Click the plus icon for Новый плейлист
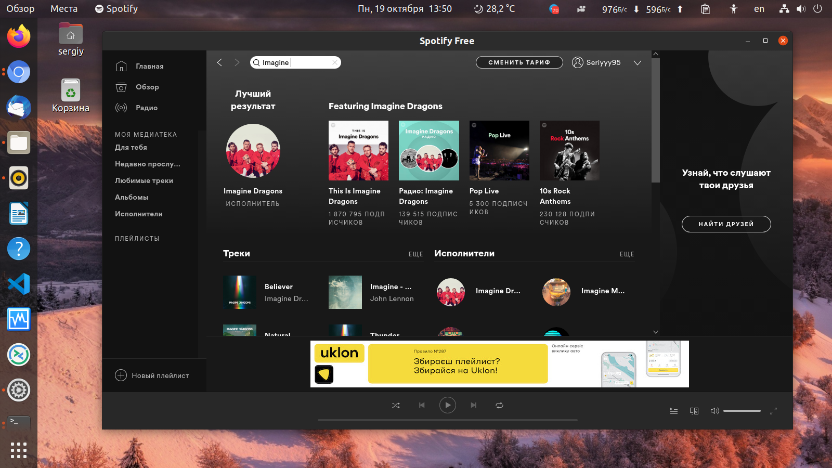The image size is (832, 468). pos(121,375)
